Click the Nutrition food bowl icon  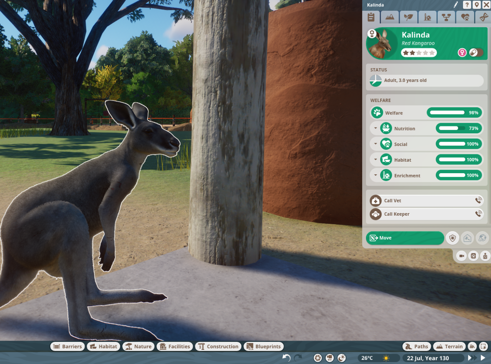[386, 128]
